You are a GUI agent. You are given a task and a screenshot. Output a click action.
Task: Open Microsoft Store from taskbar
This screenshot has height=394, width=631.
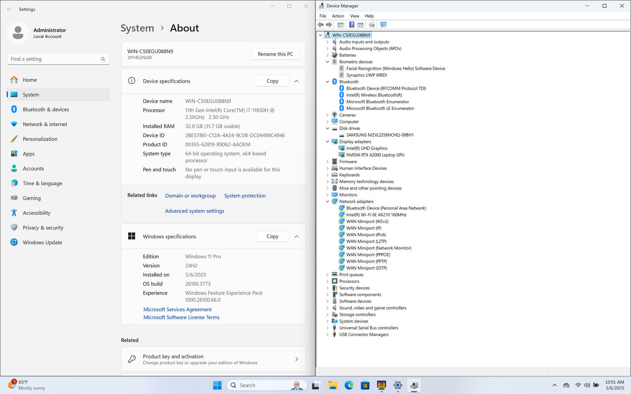coord(365,385)
